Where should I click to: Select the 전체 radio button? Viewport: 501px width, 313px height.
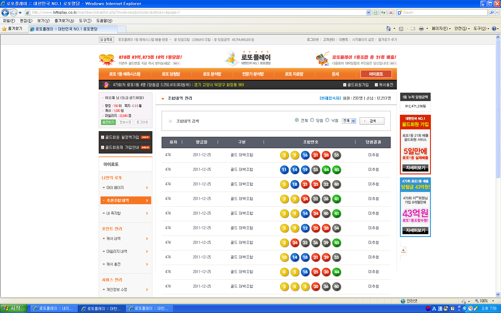click(x=297, y=120)
